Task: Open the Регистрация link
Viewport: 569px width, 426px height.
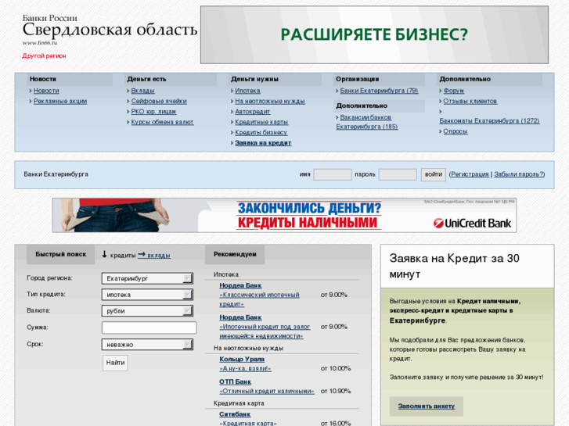Action: 470,174
